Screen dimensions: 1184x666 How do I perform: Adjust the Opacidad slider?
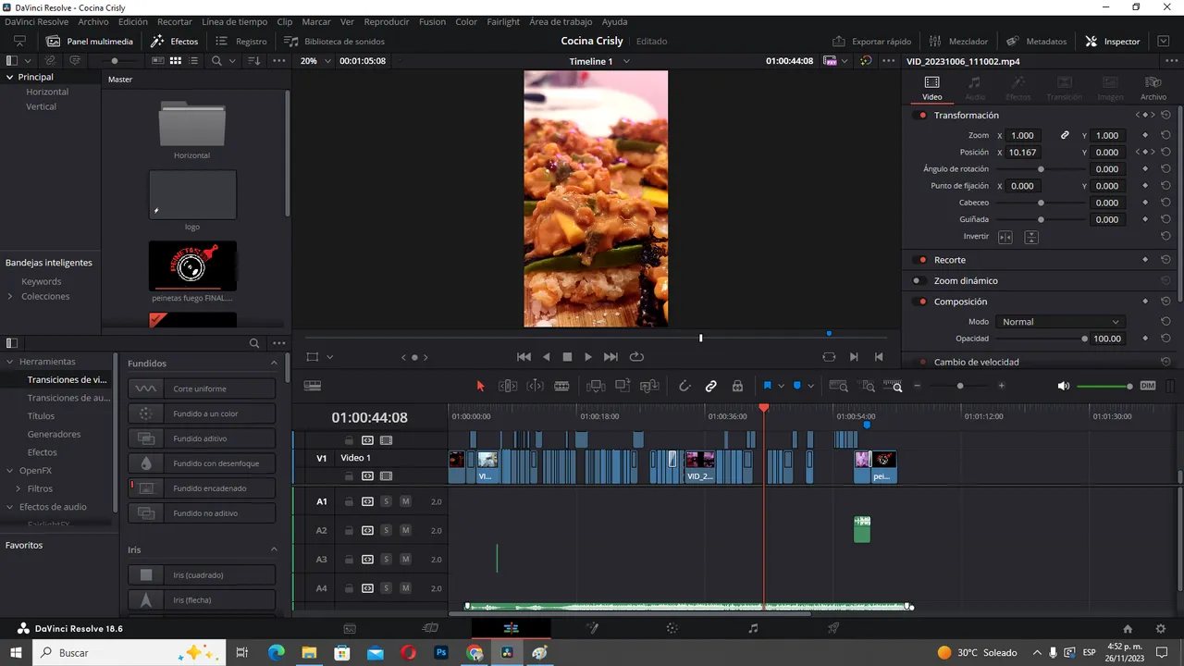pyautogui.click(x=1041, y=339)
